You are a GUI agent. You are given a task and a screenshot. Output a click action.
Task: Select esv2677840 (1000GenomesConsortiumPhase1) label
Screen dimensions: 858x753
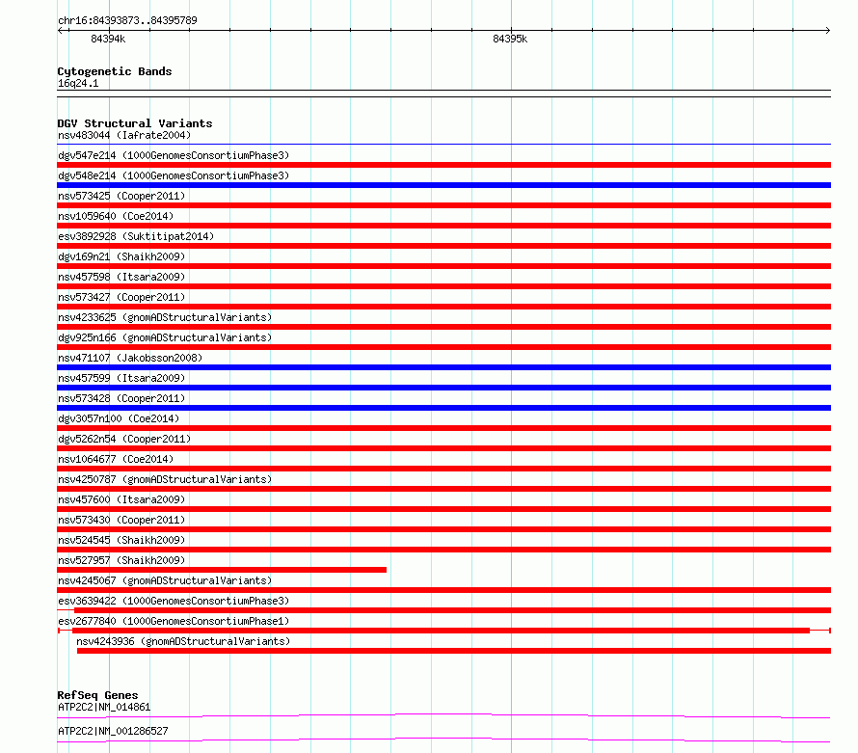click(174, 621)
